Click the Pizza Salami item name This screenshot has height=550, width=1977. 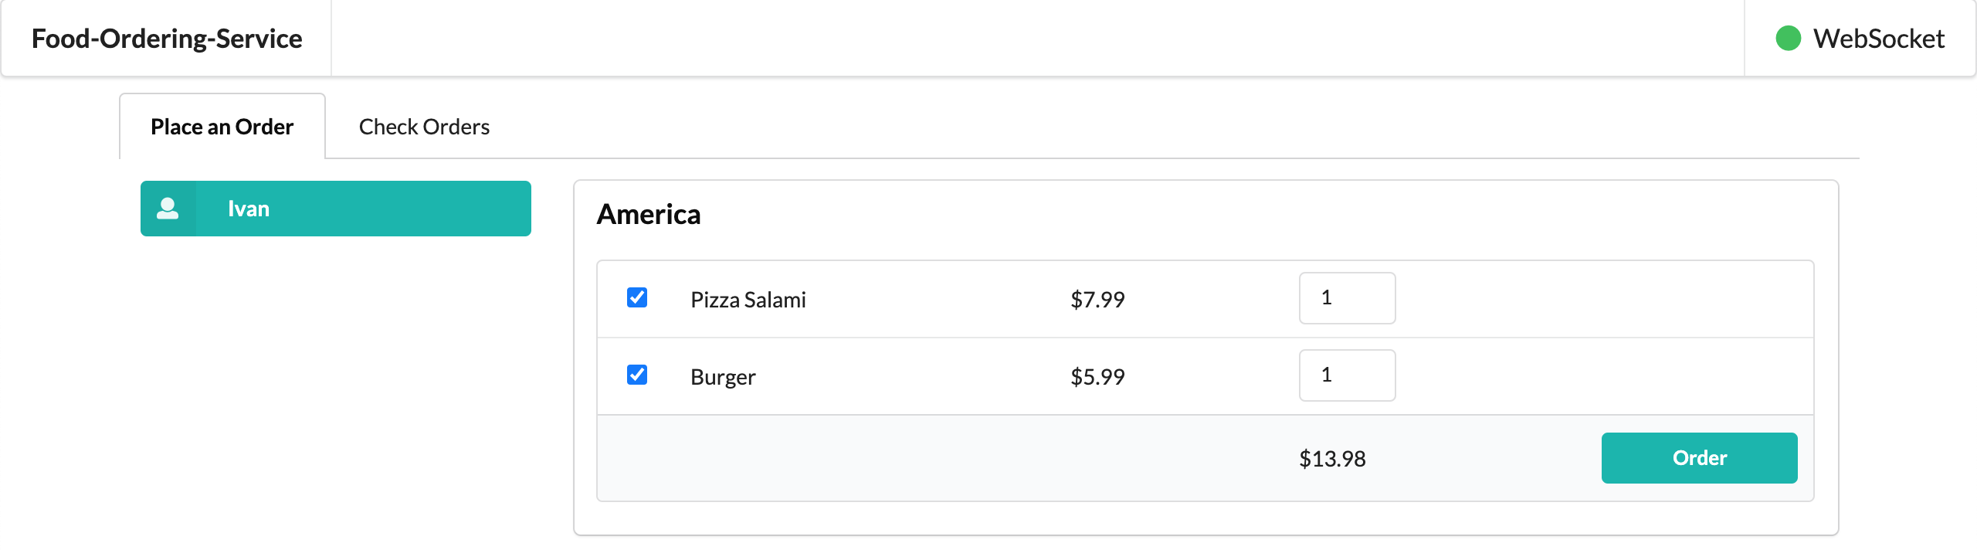tap(748, 300)
